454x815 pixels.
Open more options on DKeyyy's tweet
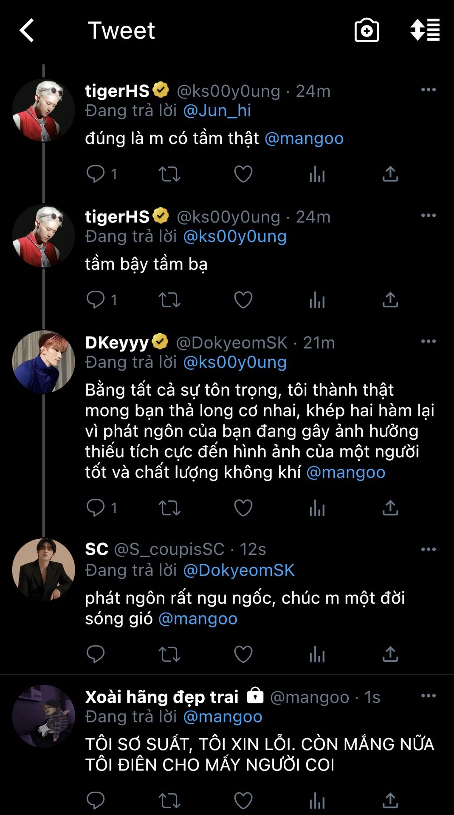pos(428,341)
